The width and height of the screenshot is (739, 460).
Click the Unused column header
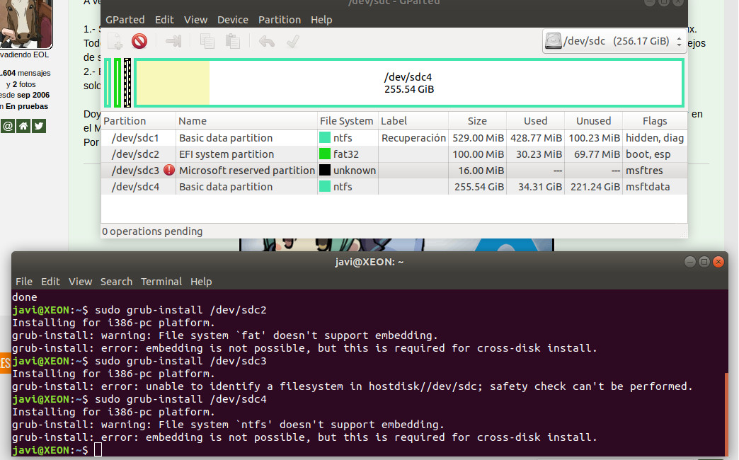pos(593,121)
